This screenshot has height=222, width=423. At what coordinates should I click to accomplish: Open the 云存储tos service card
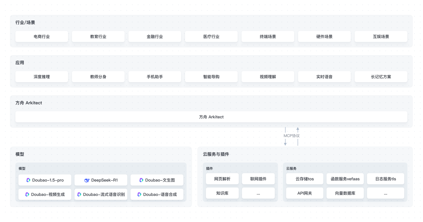click(x=305, y=179)
